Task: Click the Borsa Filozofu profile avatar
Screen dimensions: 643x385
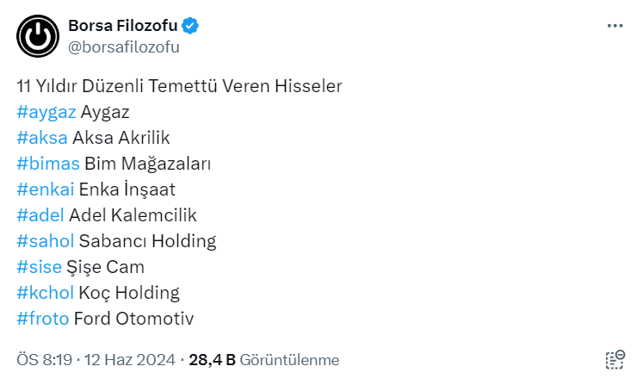Action: (38, 36)
